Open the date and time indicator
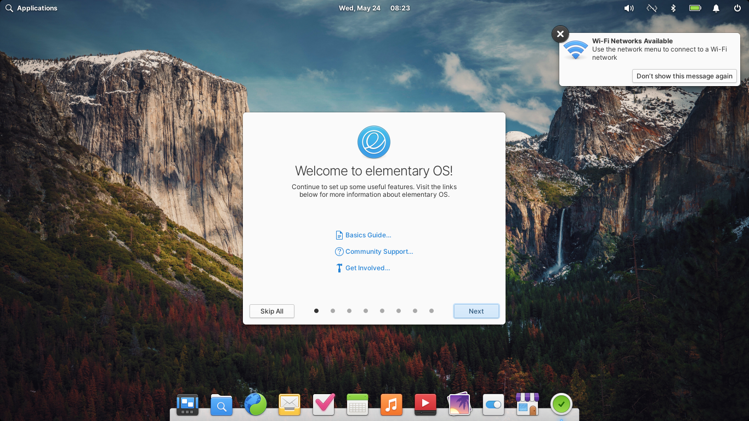 tap(374, 8)
